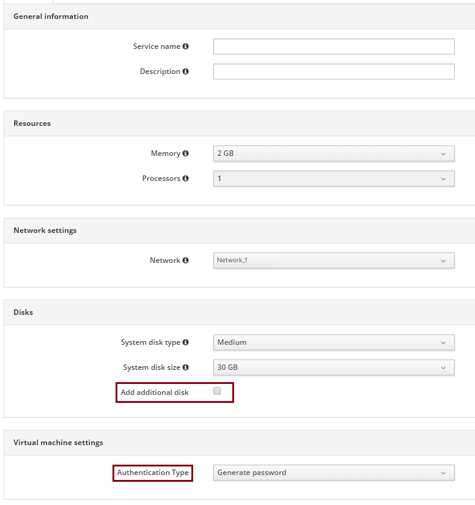475x505 pixels.
Task: Click the System disk type info icon
Action: pos(185,342)
